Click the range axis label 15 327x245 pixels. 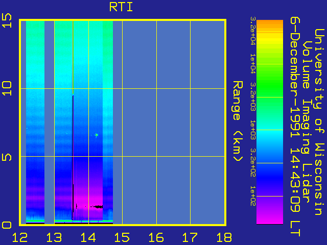pyautogui.click(x=7, y=20)
